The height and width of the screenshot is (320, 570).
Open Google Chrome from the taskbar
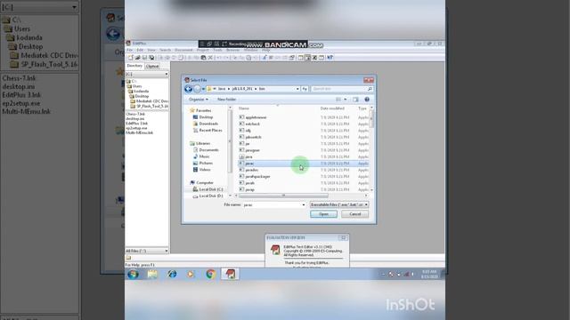click(210, 274)
